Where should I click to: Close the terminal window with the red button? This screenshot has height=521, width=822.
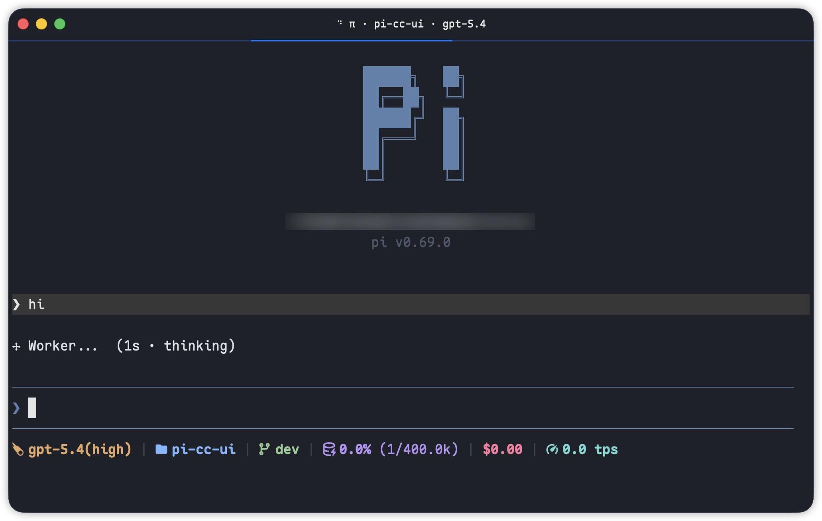pyautogui.click(x=23, y=24)
